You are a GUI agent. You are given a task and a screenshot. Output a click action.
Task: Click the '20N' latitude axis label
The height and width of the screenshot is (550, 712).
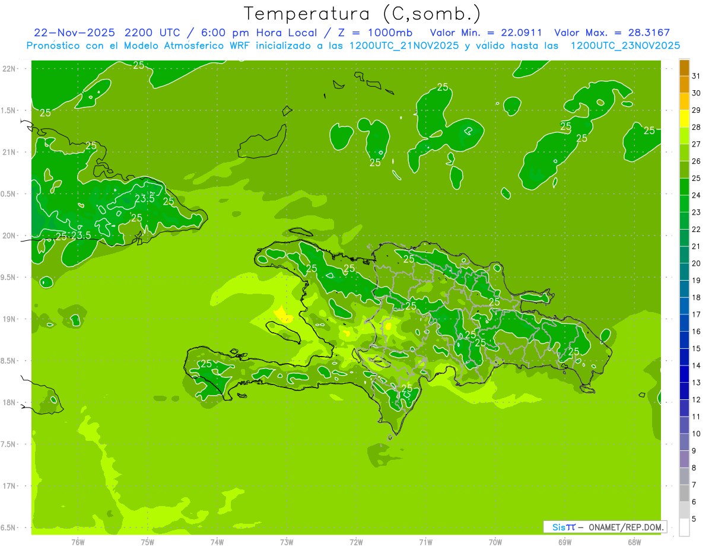(8, 236)
